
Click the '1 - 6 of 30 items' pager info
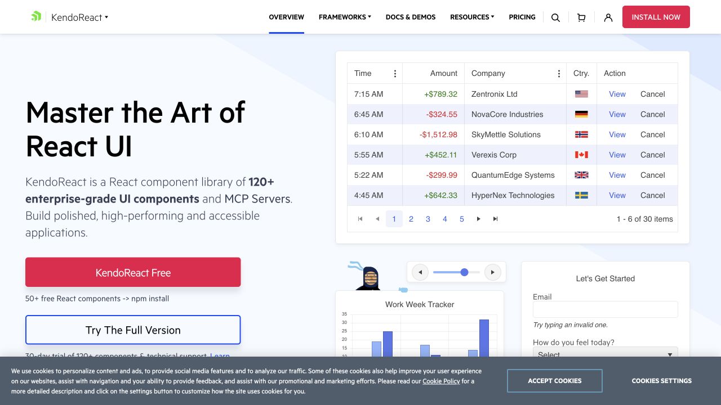pos(645,219)
